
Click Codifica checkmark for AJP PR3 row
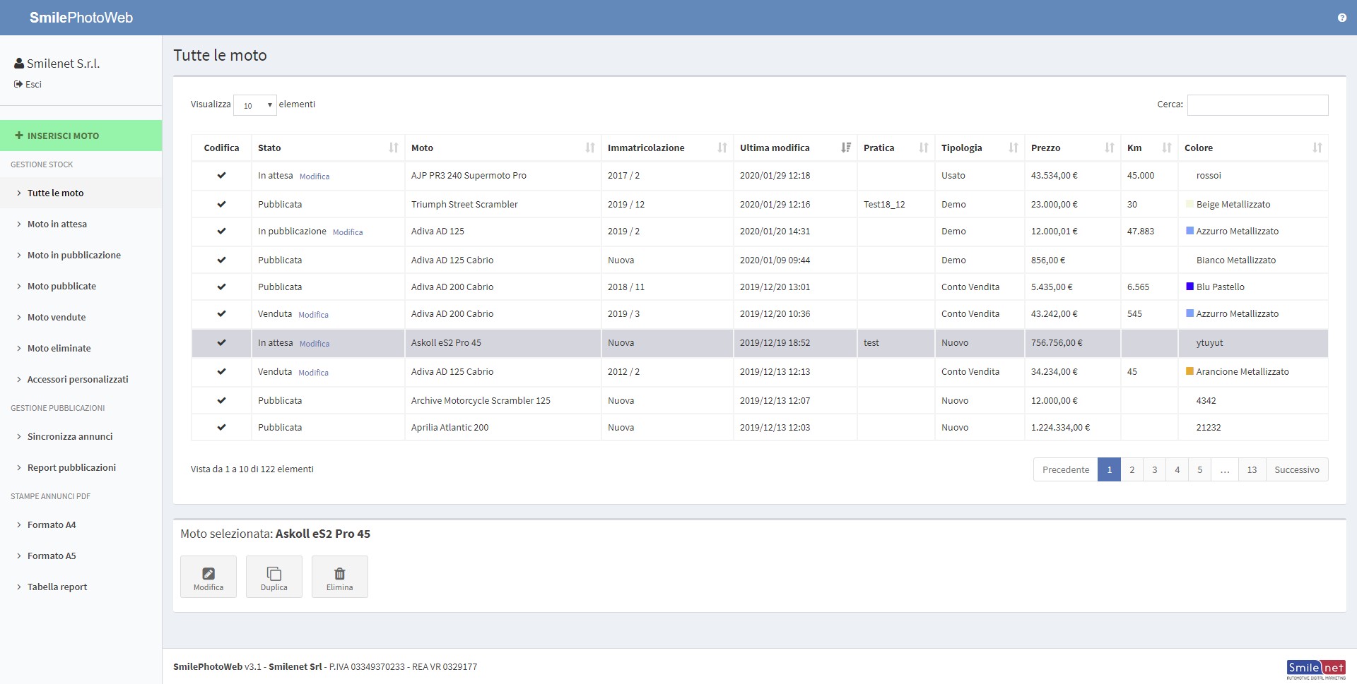[221, 175]
